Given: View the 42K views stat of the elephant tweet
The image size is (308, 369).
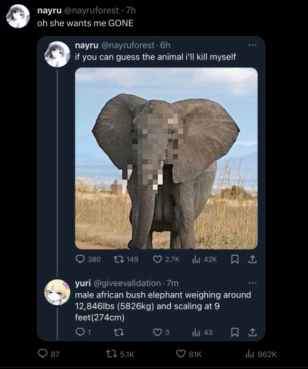Looking at the screenshot, I should pyautogui.click(x=204, y=259).
